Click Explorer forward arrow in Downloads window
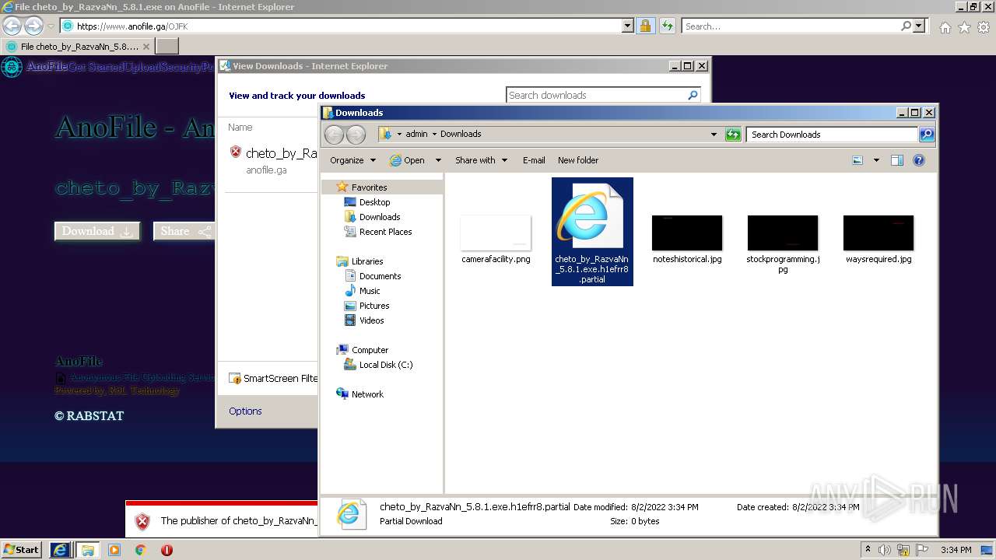Screen dimensions: 996x560 [356, 135]
